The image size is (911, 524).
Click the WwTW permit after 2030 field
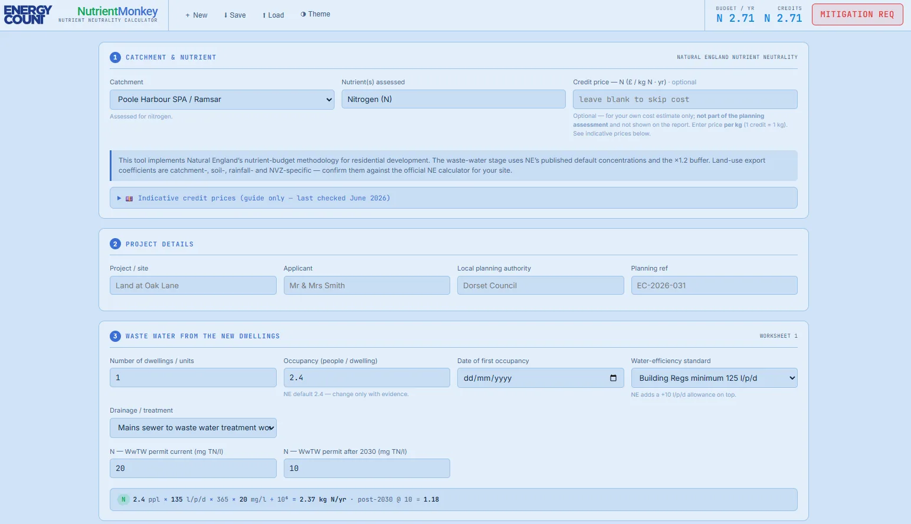point(366,468)
